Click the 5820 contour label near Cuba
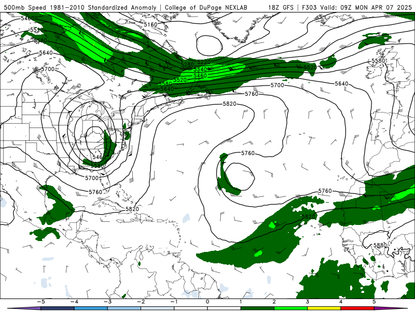The width and height of the screenshot is (415, 311). click(x=132, y=209)
